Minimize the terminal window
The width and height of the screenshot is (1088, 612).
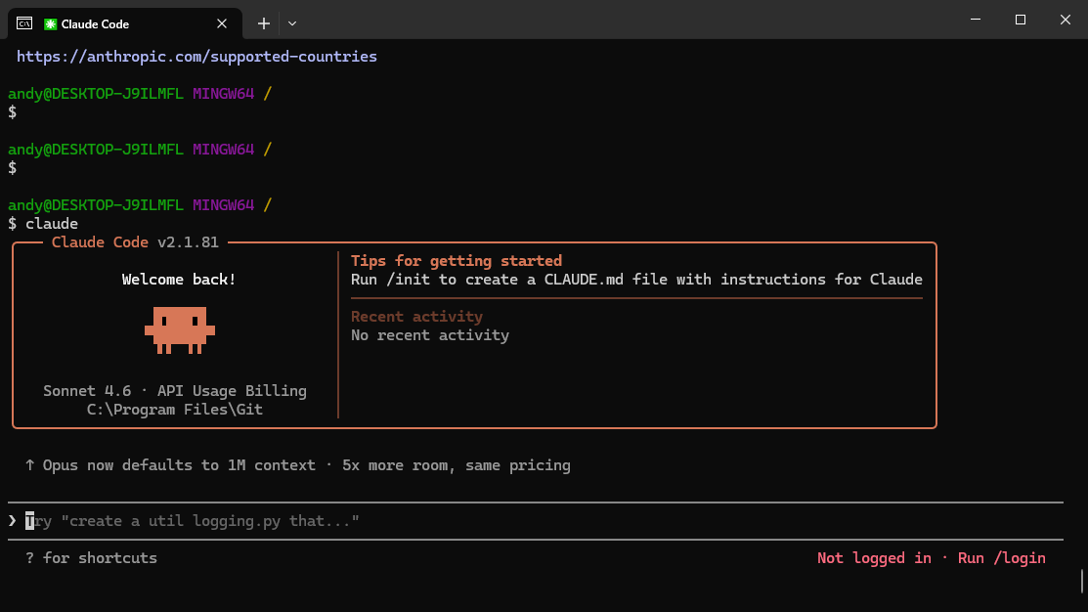tap(975, 20)
